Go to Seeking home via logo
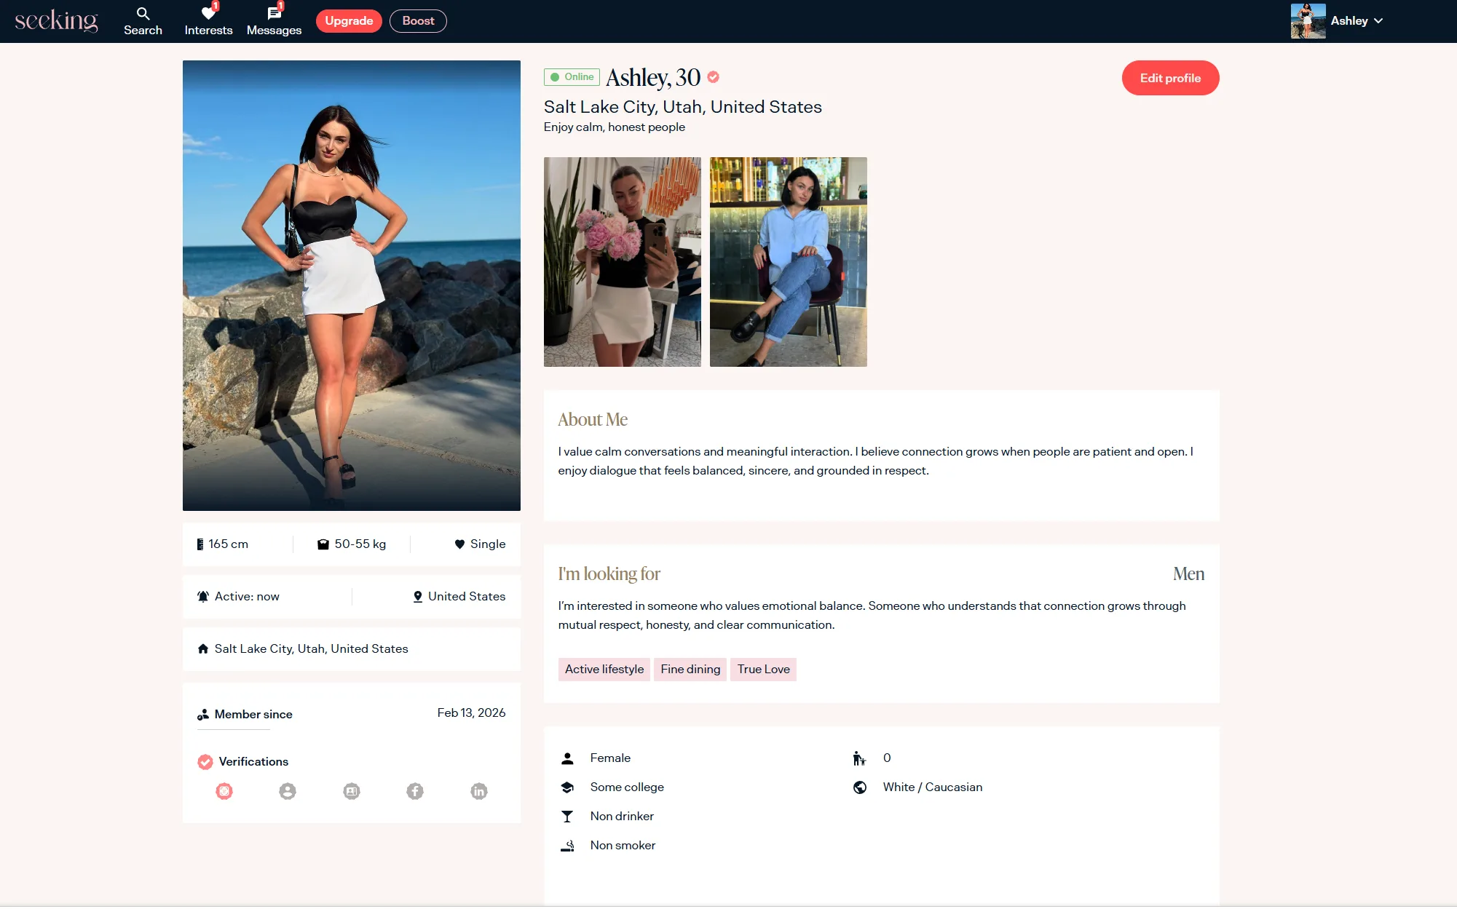1457x909 pixels. click(x=56, y=21)
